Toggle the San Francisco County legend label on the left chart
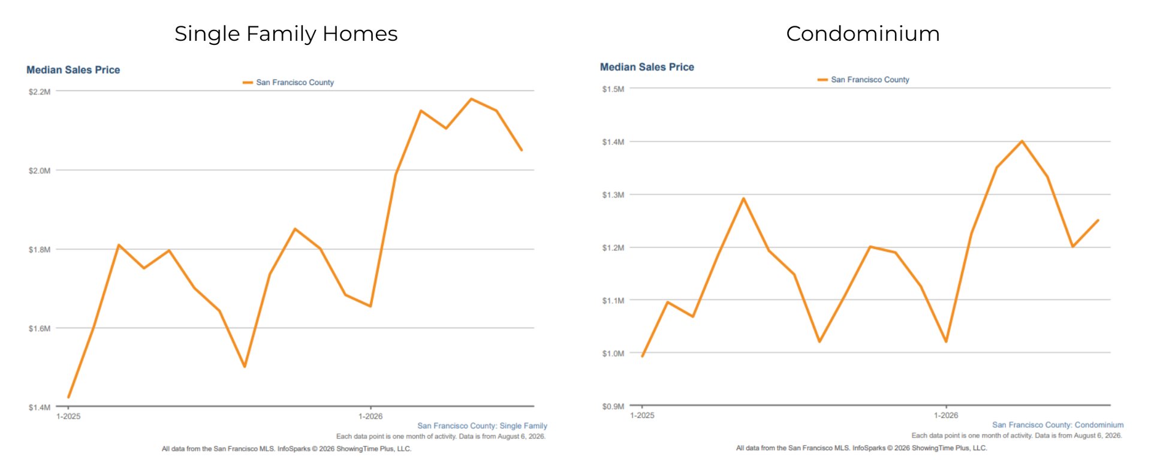Image resolution: width=1151 pixels, height=460 pixels. point(295,83)
